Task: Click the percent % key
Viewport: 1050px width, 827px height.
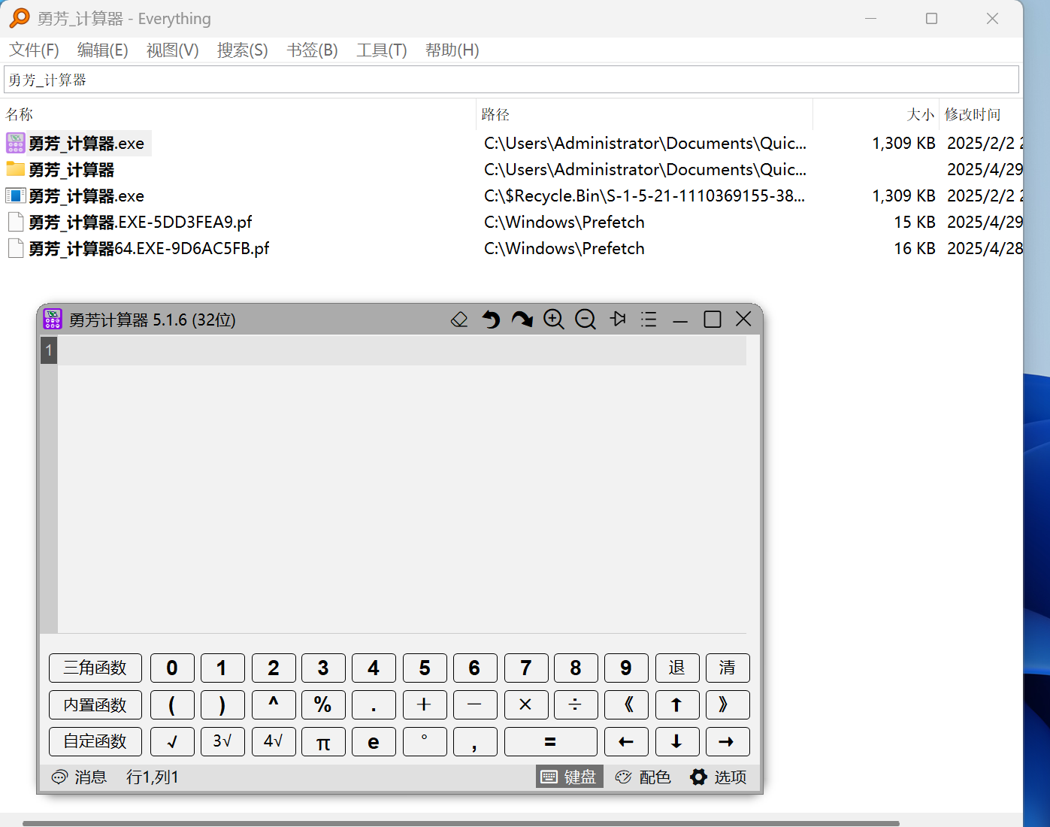Action: [x=323, y=704]
